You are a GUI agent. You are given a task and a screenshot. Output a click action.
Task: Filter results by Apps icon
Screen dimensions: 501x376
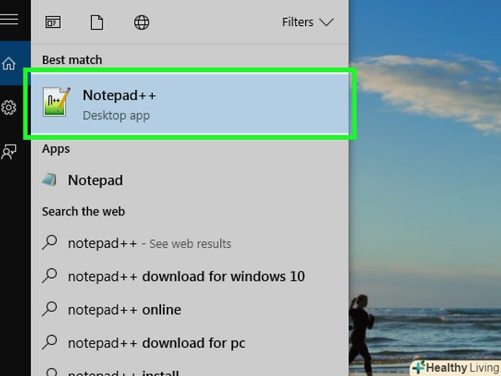(53, 22)
